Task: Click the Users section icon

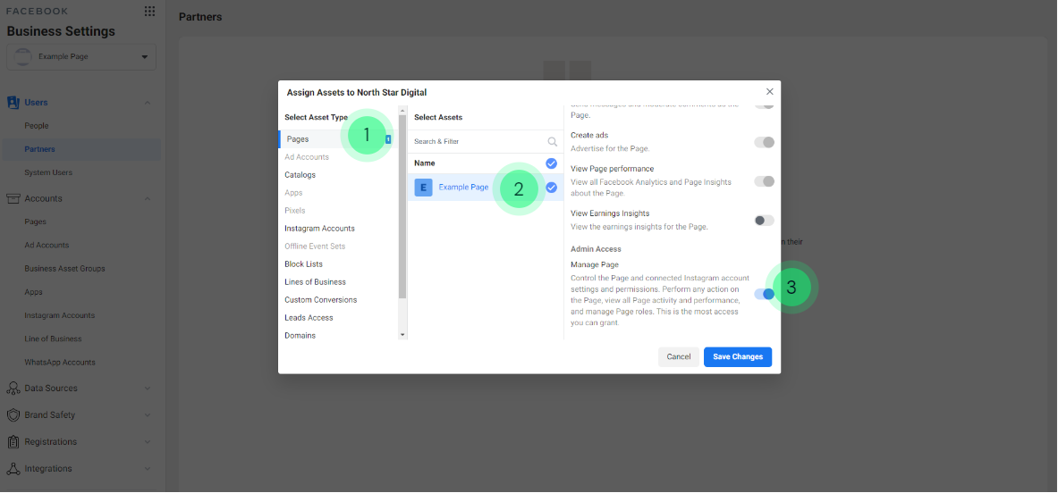Action: (13, 103)
